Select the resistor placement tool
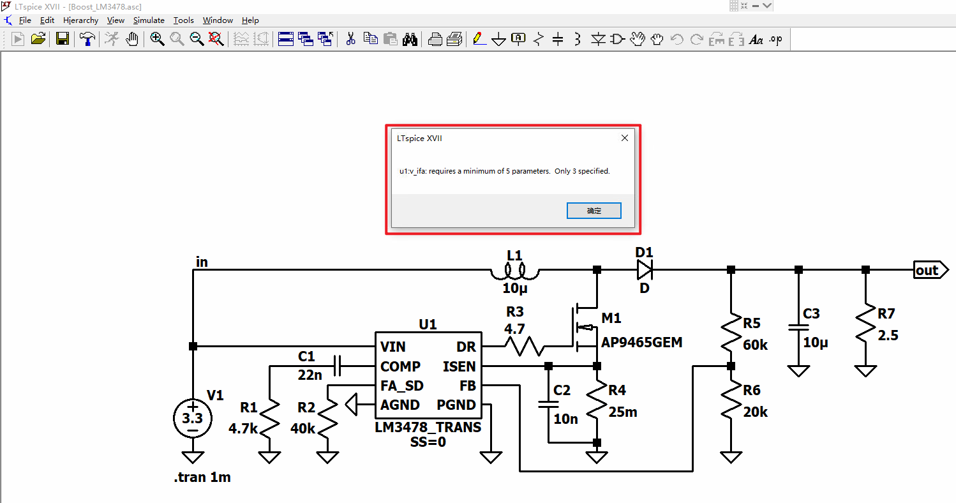 (x=538, y=39)
